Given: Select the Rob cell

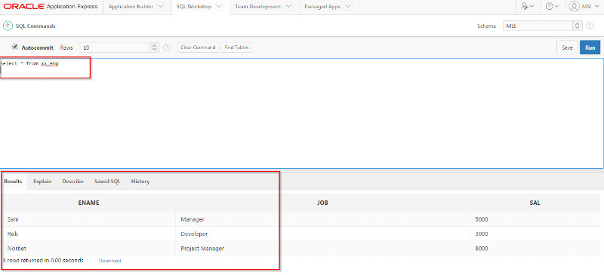Looking at the screenshot, I should pyautogui.click(x=88, y=234).
